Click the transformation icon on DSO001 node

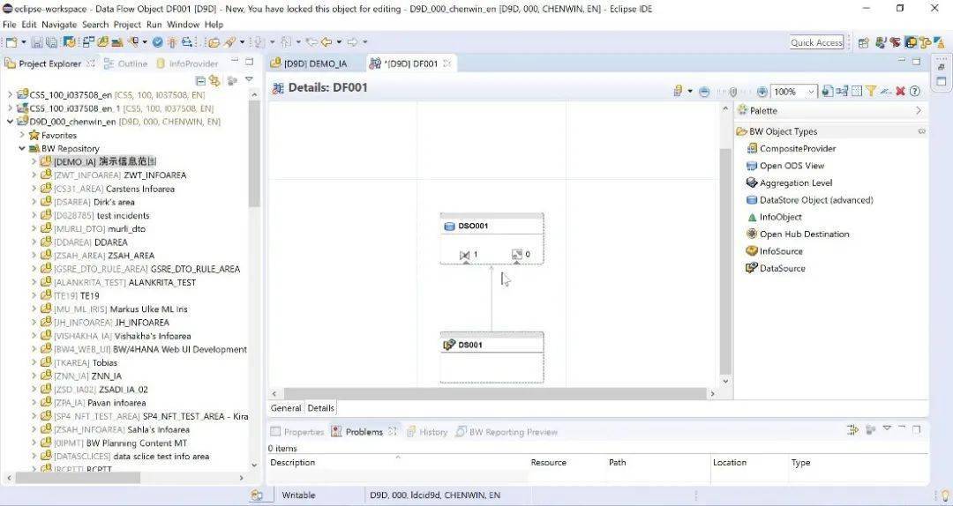[465, 255]
